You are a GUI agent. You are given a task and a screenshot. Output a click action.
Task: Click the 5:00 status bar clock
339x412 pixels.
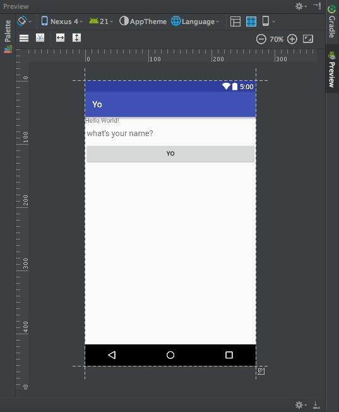coord(247,87)
